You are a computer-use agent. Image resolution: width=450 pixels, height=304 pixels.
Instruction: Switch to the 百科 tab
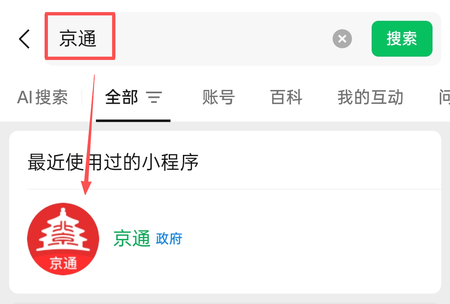point(286,97)
